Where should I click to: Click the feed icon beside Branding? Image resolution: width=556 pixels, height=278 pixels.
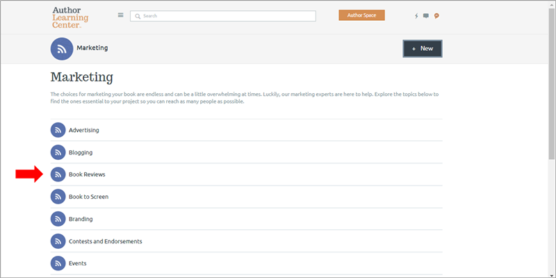[x=58, y=219]
